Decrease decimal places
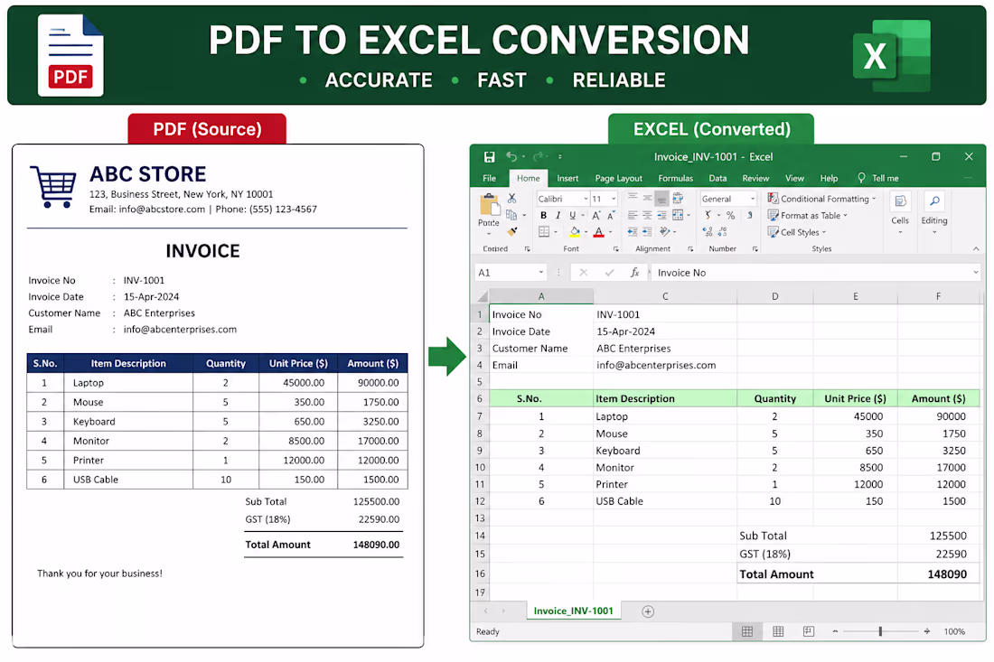 (723, 232)
